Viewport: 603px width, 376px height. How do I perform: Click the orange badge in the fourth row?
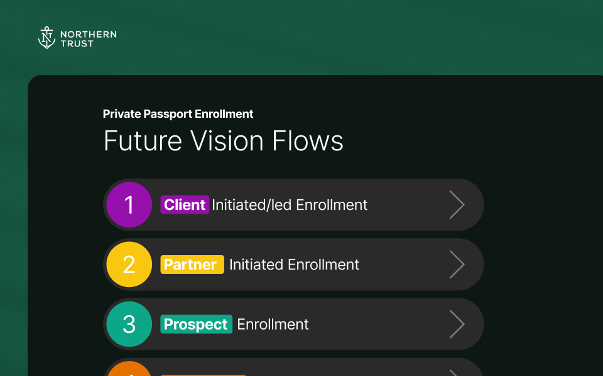(x=203, y=374)
